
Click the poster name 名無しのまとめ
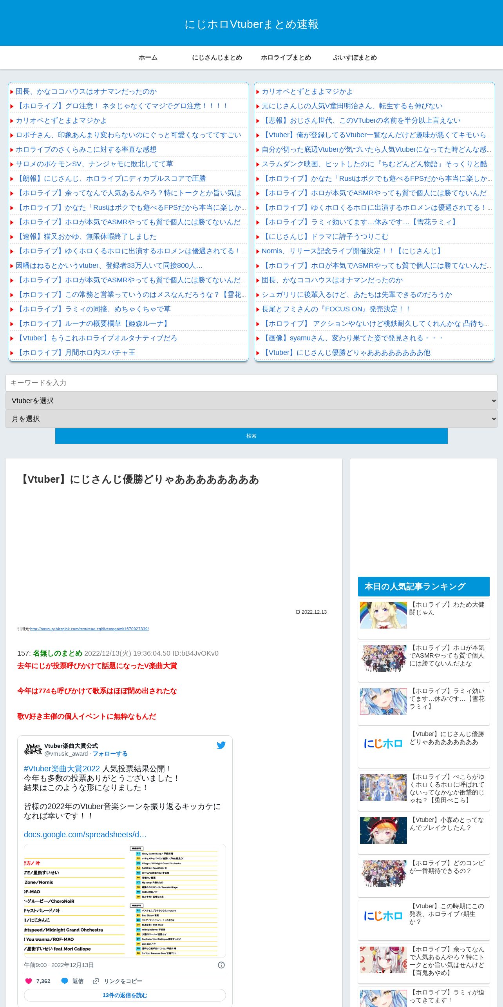(x=58, y=653)
